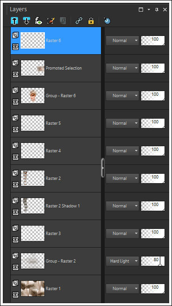Screen dimensions: 172x306
Task: Toggle visibility of Promoted Selection layer
Action: (x=15, y=74)
